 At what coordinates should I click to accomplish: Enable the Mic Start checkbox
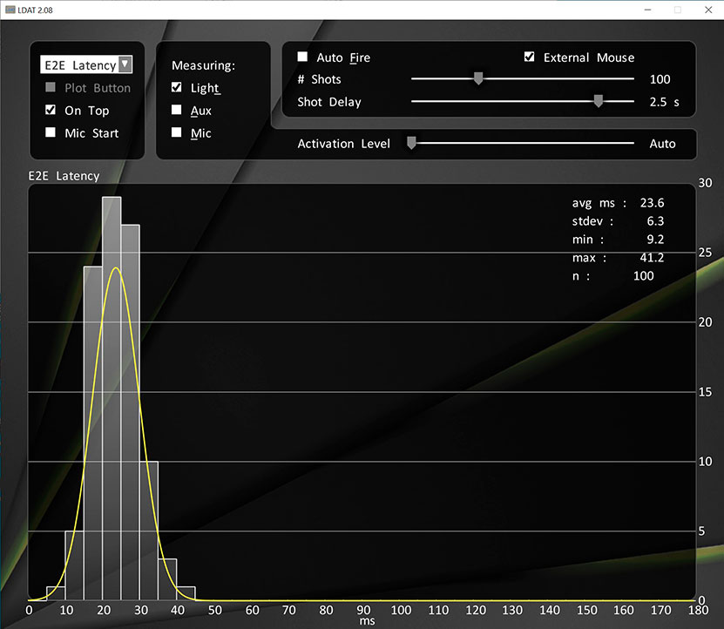click(51, 132)
